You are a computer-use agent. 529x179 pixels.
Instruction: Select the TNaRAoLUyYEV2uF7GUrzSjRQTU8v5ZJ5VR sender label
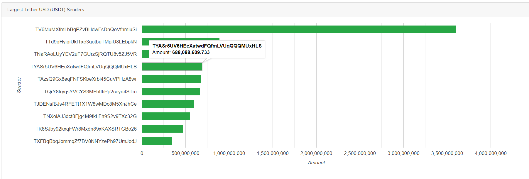tap(85, 54)
